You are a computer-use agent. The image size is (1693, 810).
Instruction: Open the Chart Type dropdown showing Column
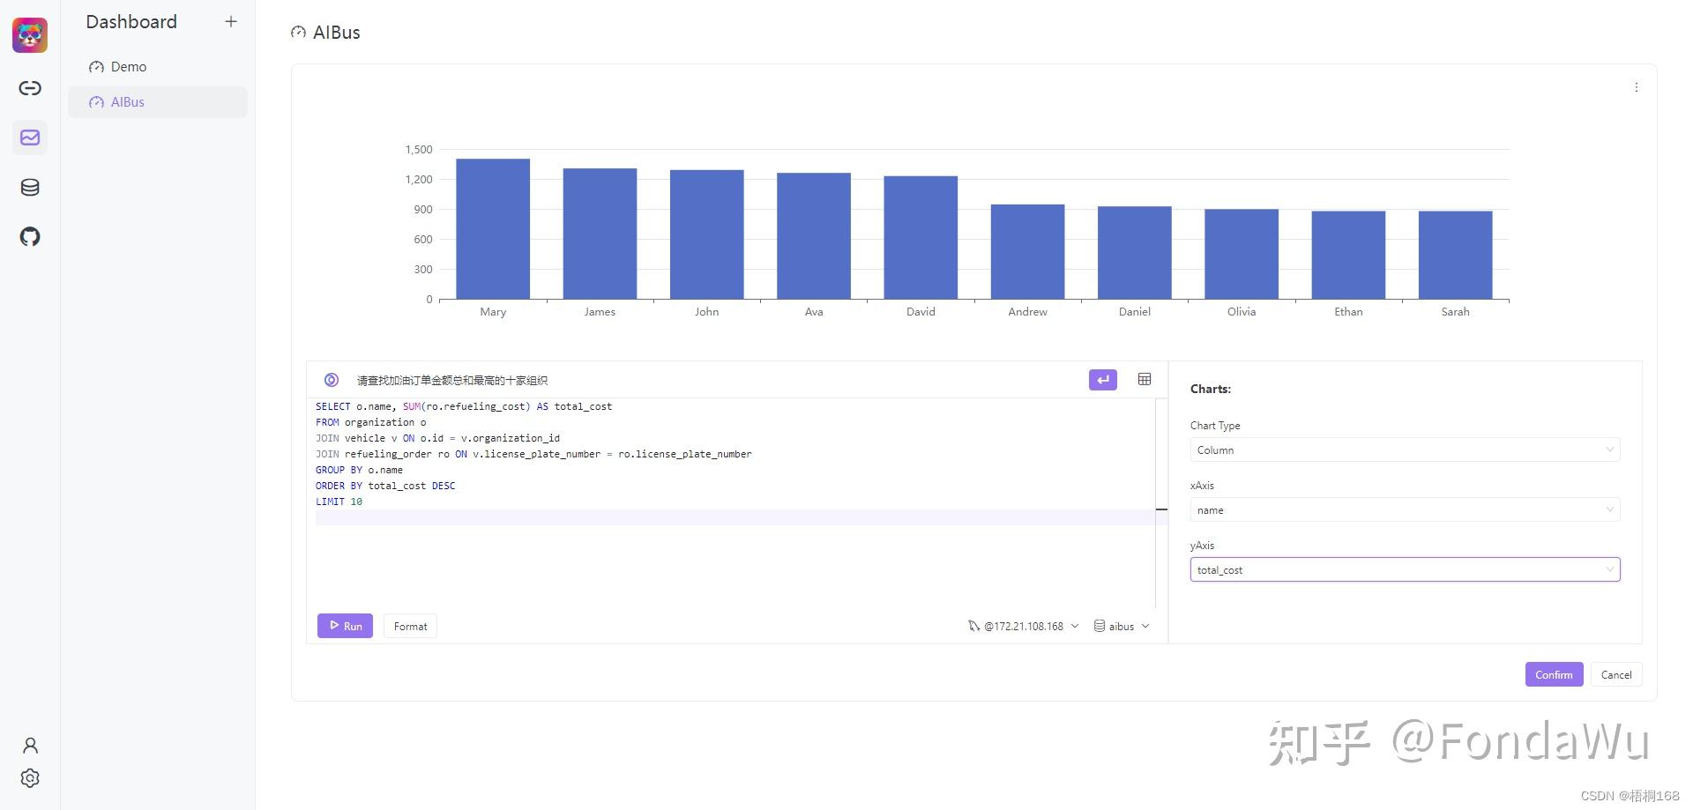(x=1405, y=450)
